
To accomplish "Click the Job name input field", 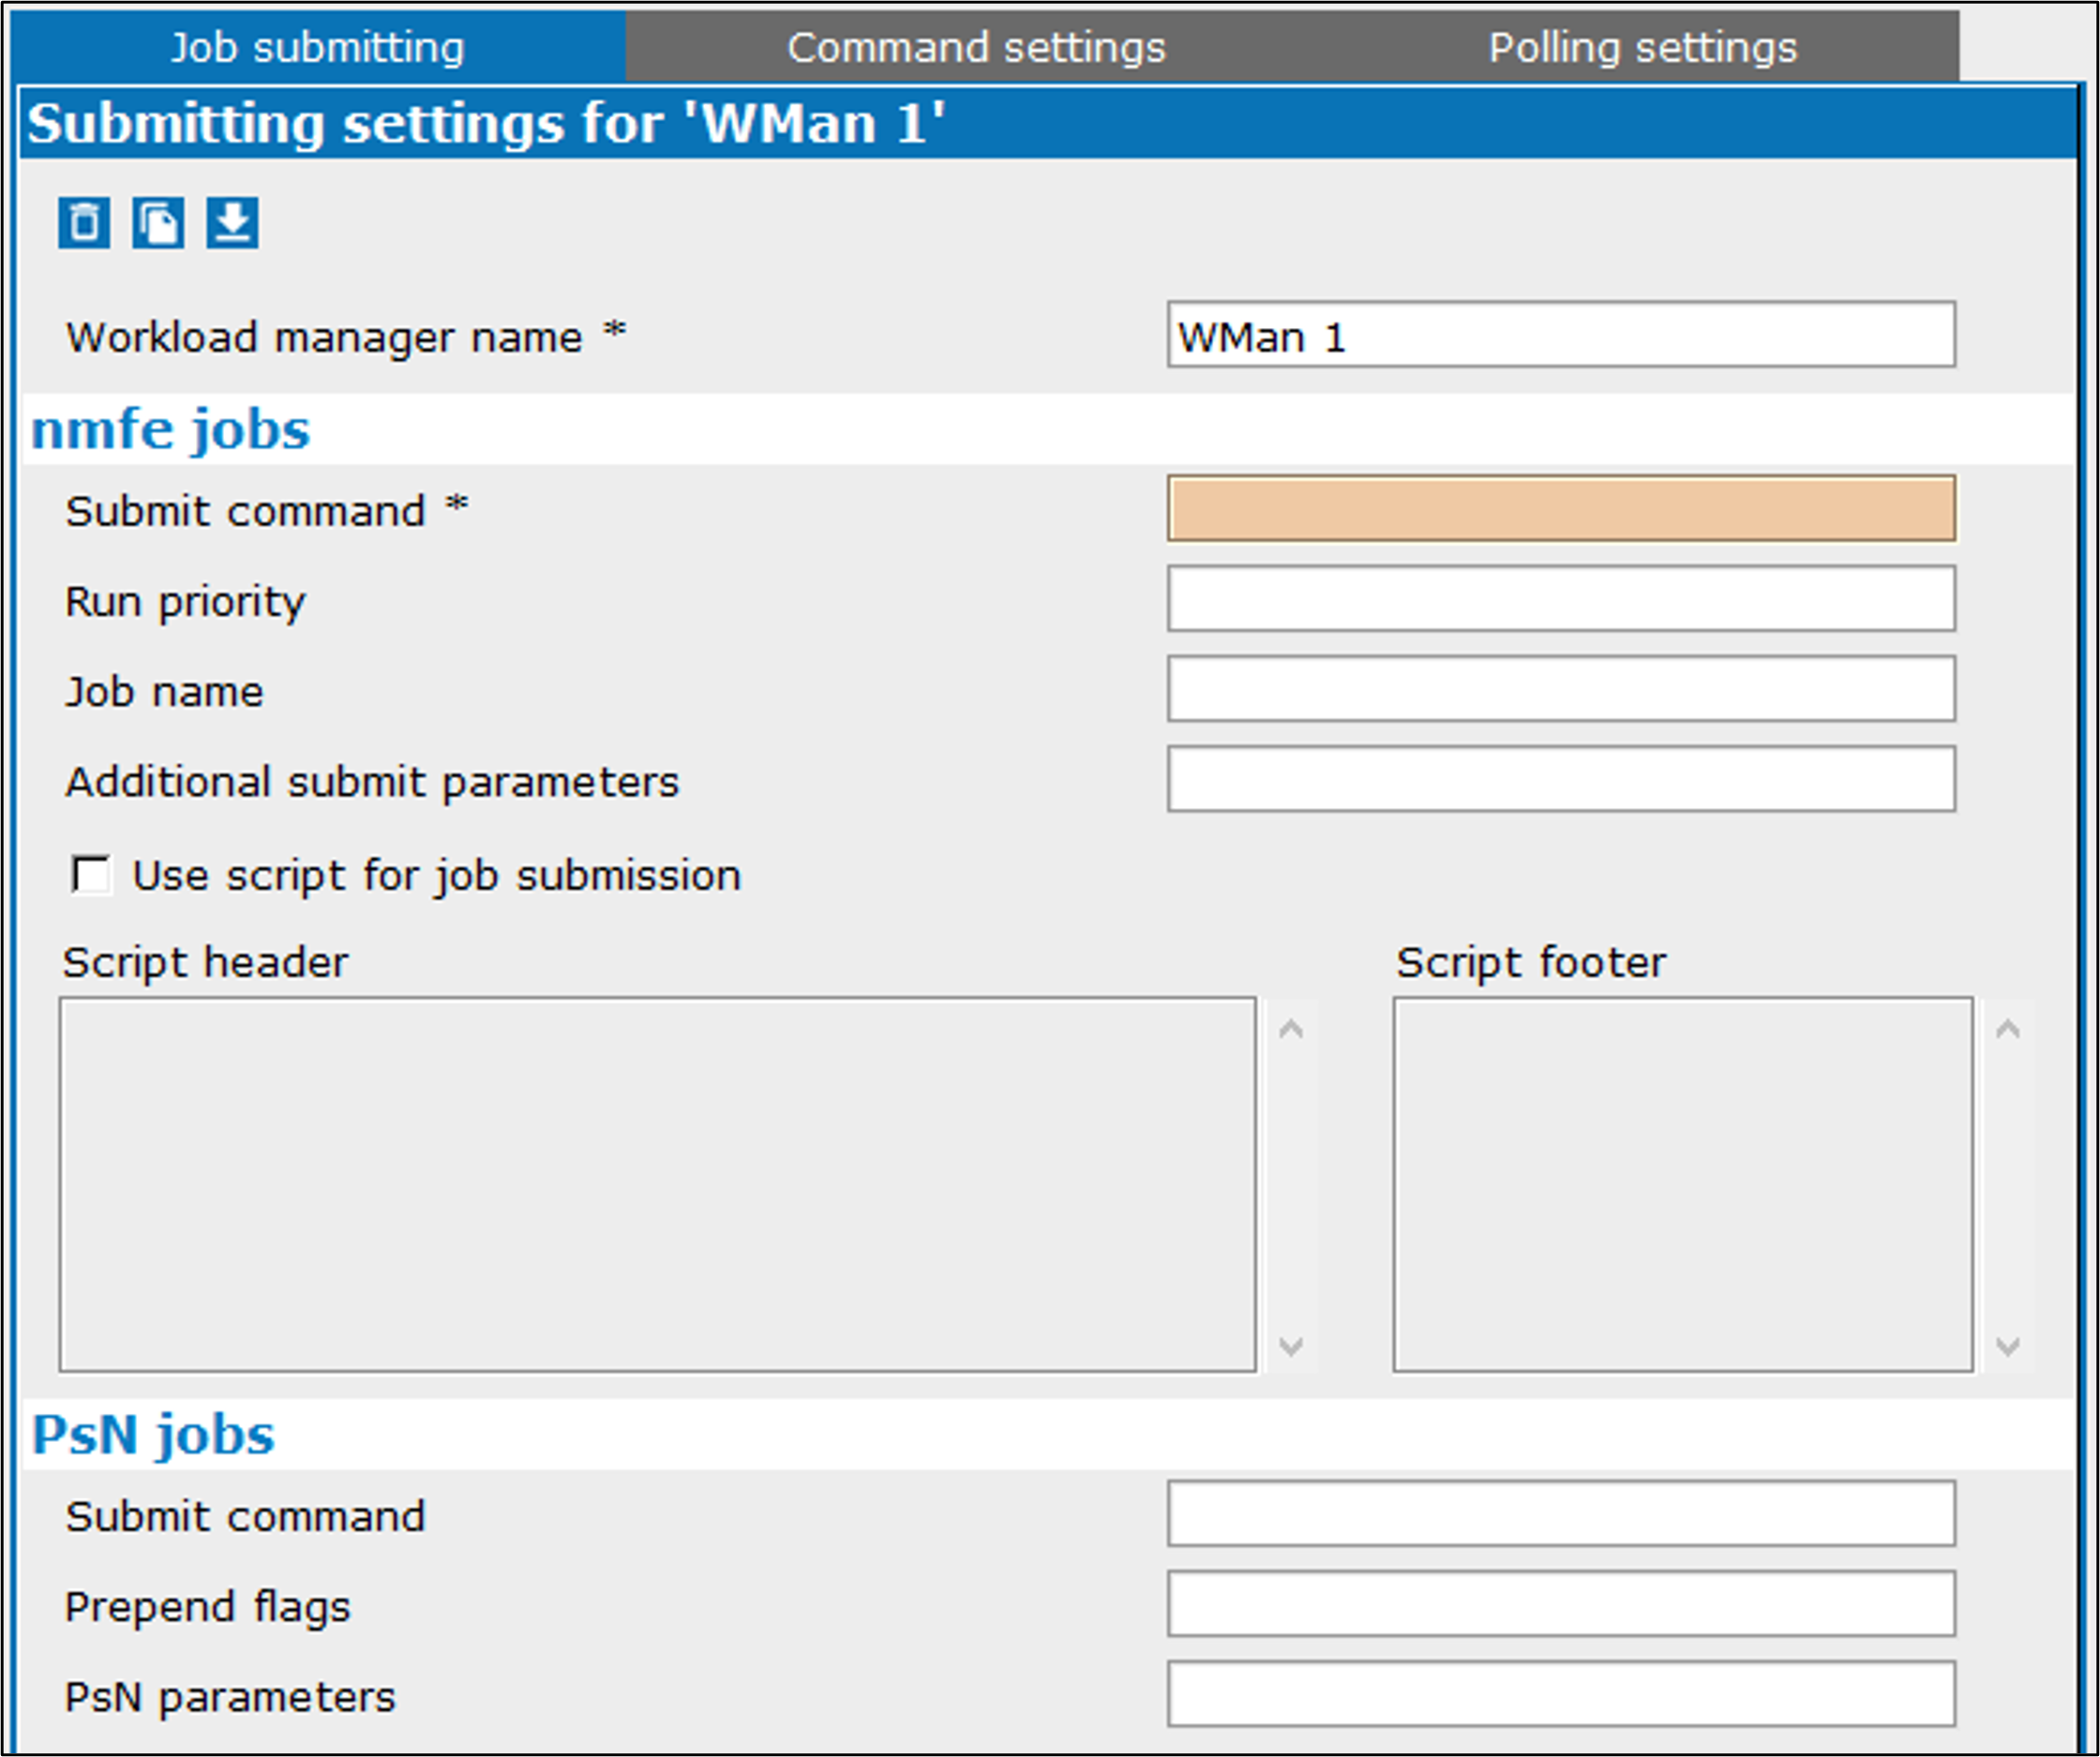I will coord(1561,689).
